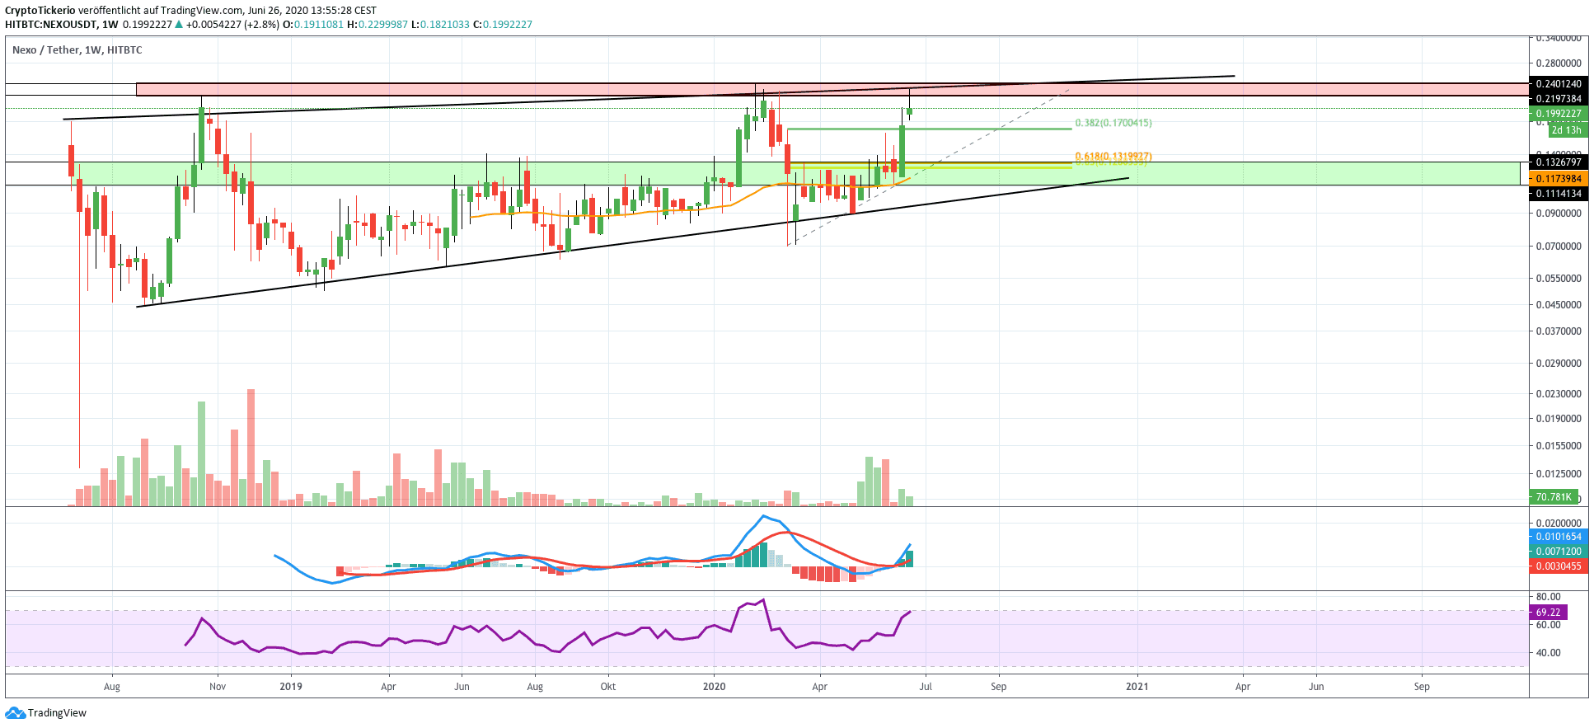Click the 2020 label on time axis
The width and height of the screenshot is (1594, 728).
714,687
